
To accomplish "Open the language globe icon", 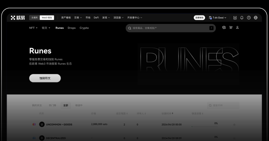I will click(x=256, y=18).
